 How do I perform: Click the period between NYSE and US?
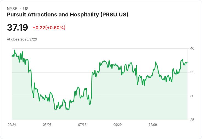(20, 9)
